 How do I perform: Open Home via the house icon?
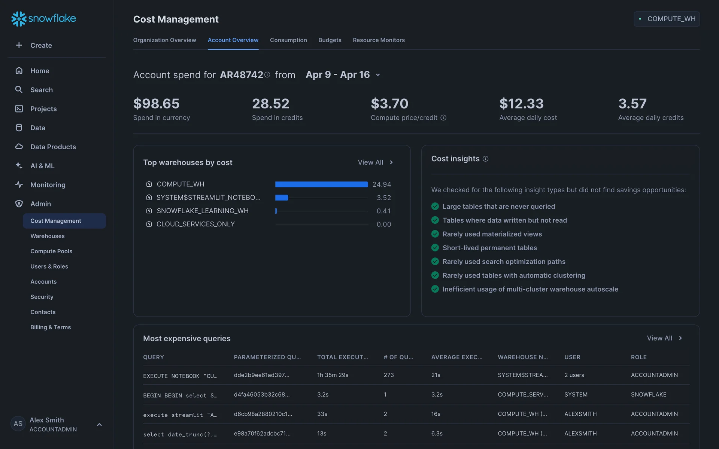[19, 71]
